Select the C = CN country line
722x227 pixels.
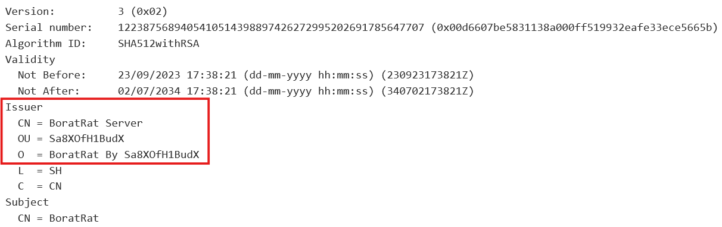[40, 187]
